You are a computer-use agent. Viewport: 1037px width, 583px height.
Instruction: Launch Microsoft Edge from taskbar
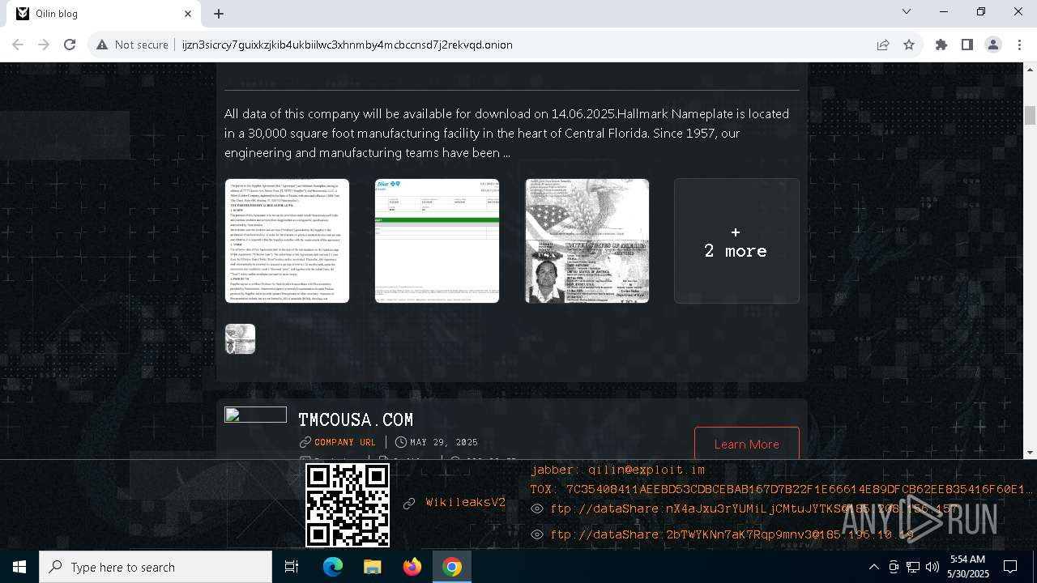(x=333, y=567)
